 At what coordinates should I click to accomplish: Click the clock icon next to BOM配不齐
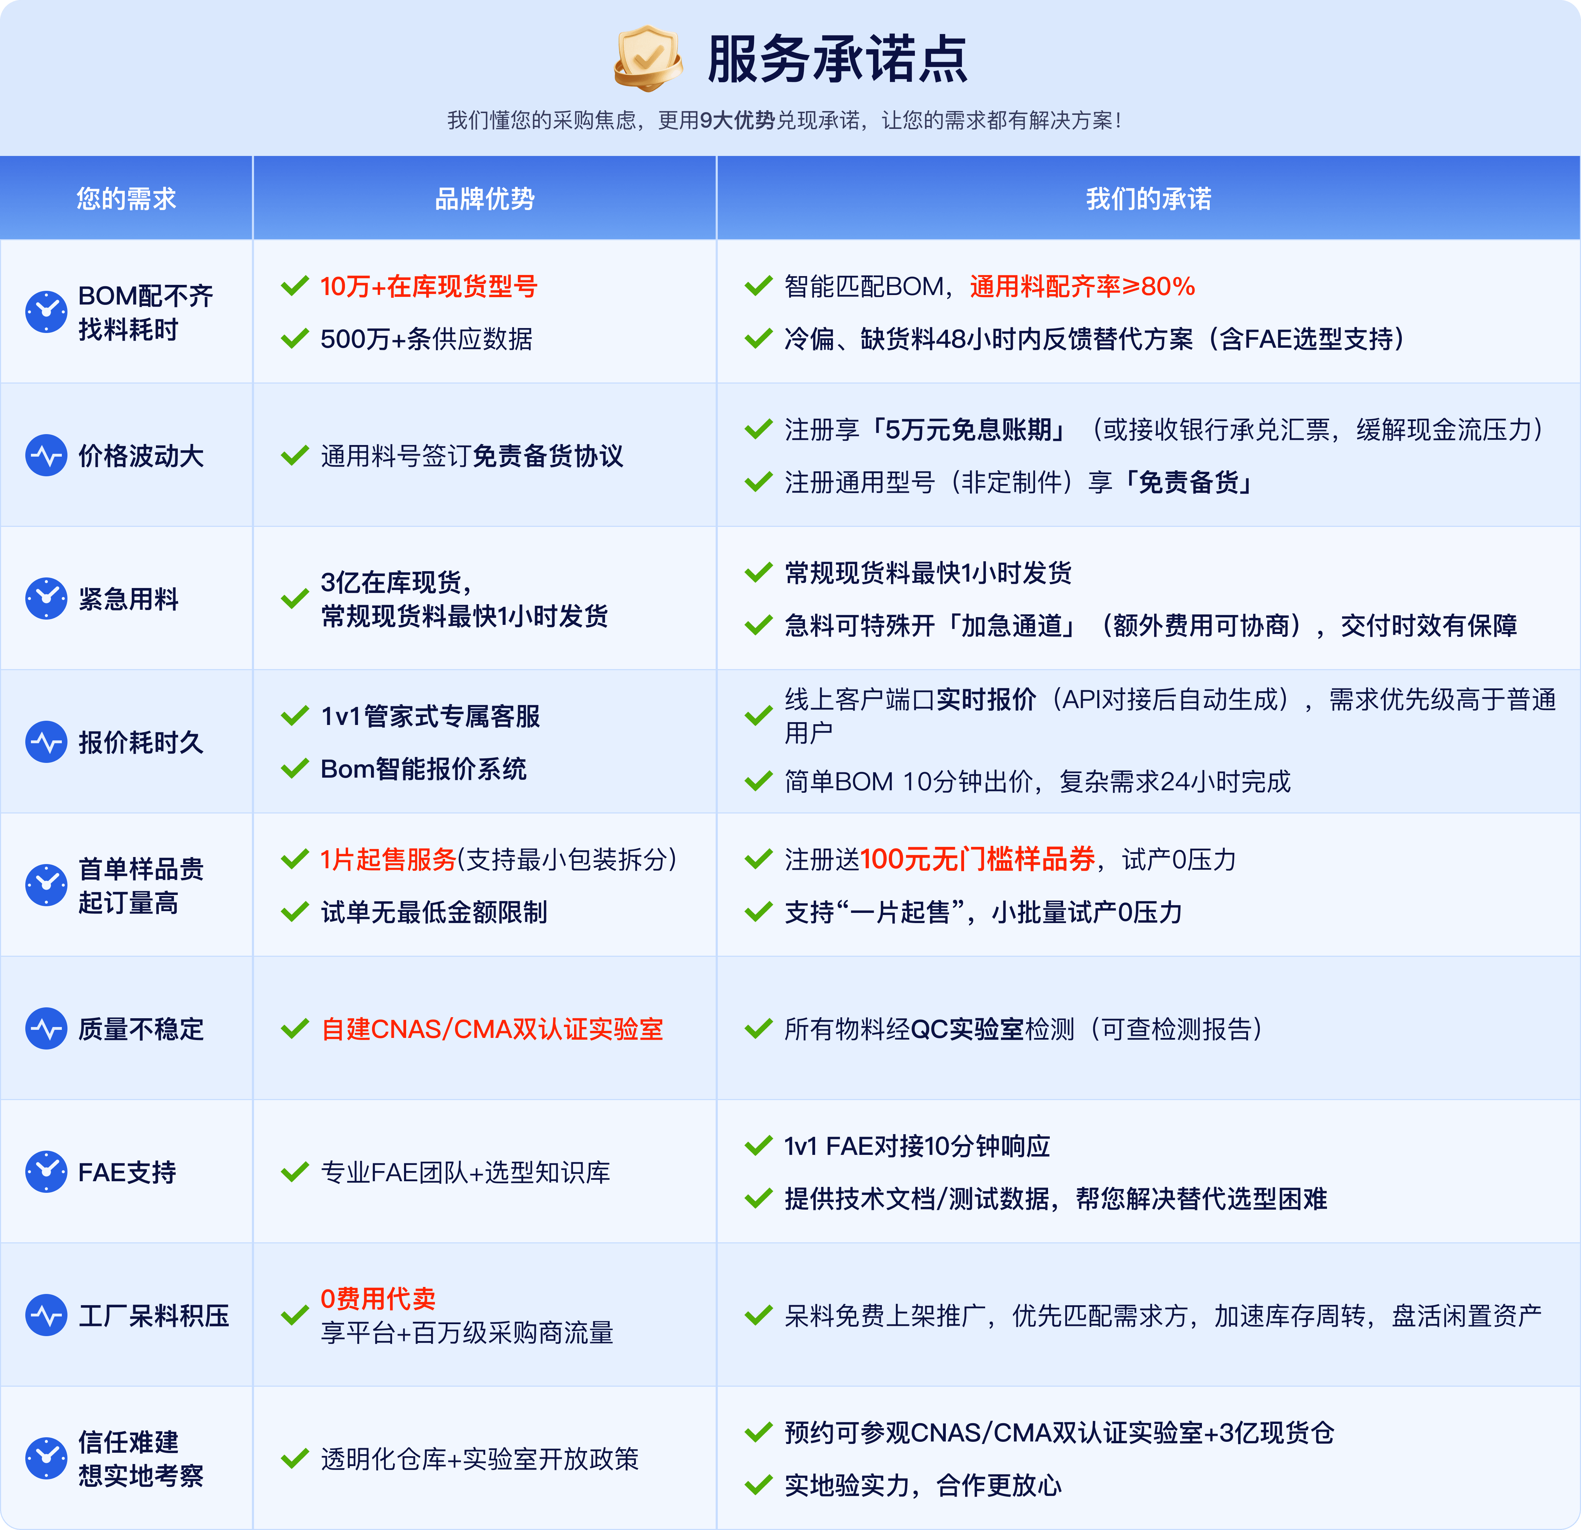pos(47,312)
